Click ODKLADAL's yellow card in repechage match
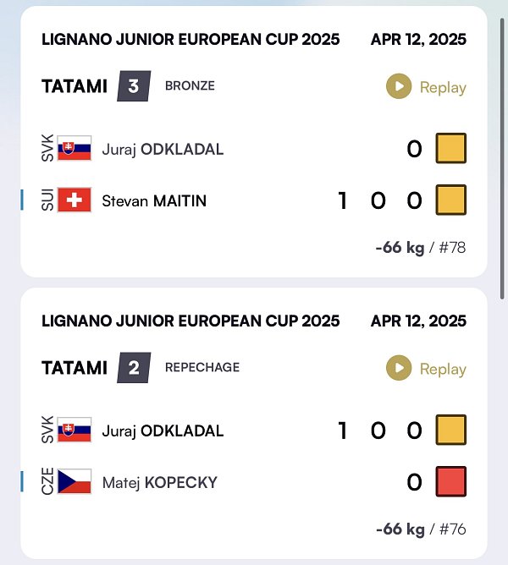The image size is (508, 565). [451, 430]
